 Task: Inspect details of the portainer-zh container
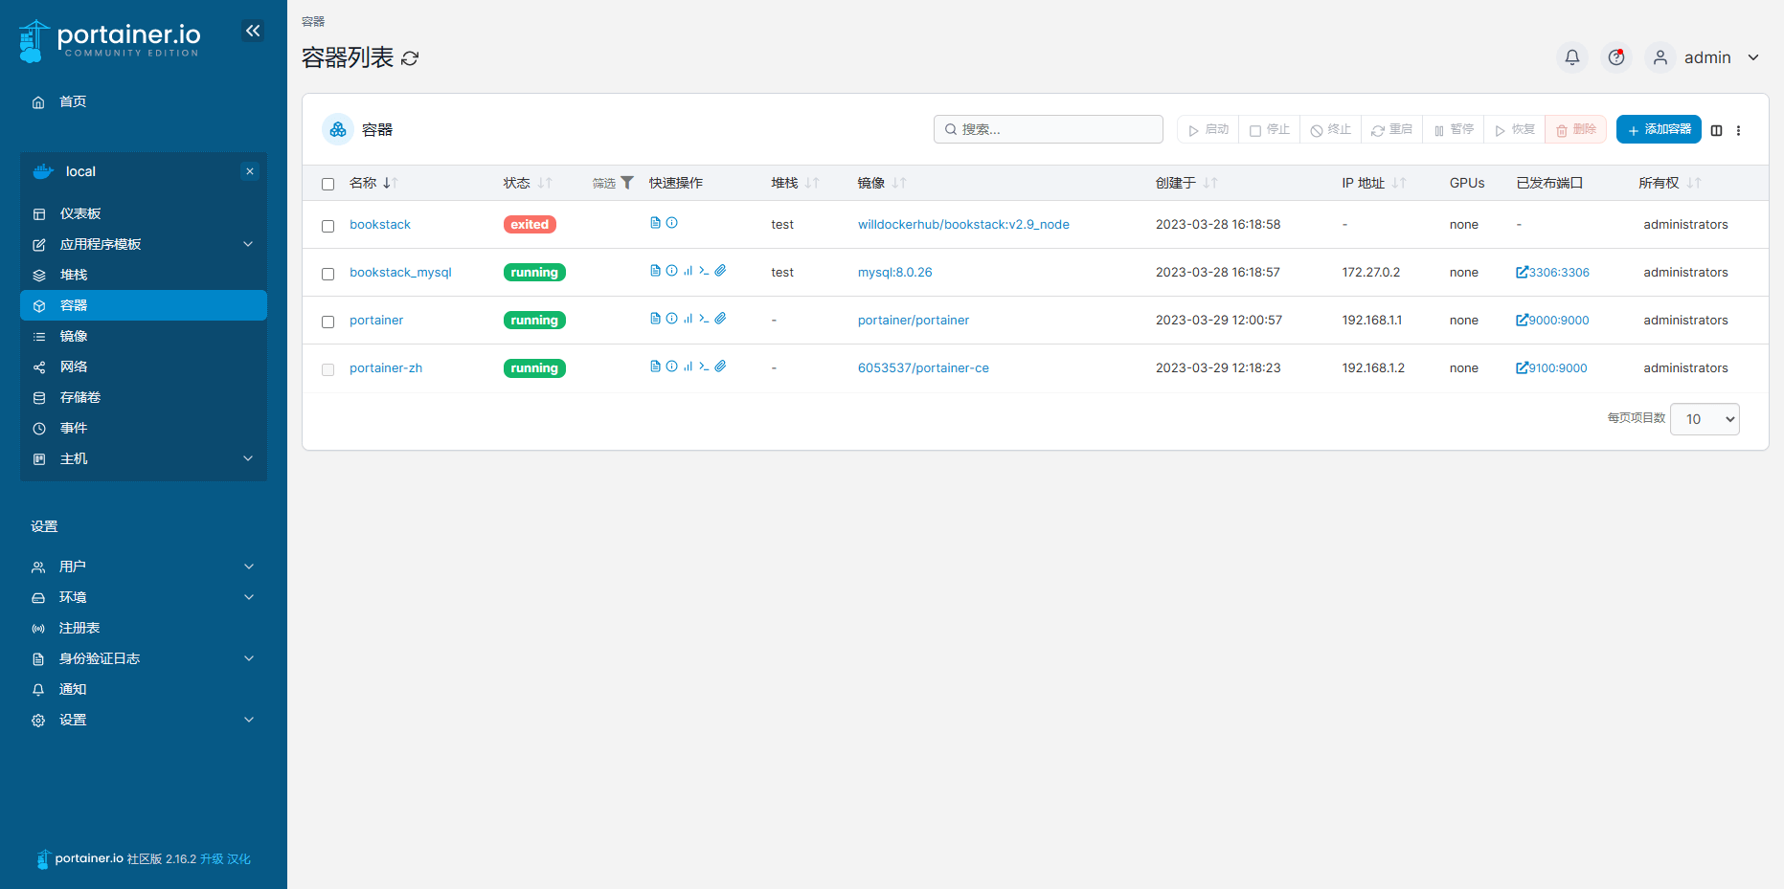670,367
